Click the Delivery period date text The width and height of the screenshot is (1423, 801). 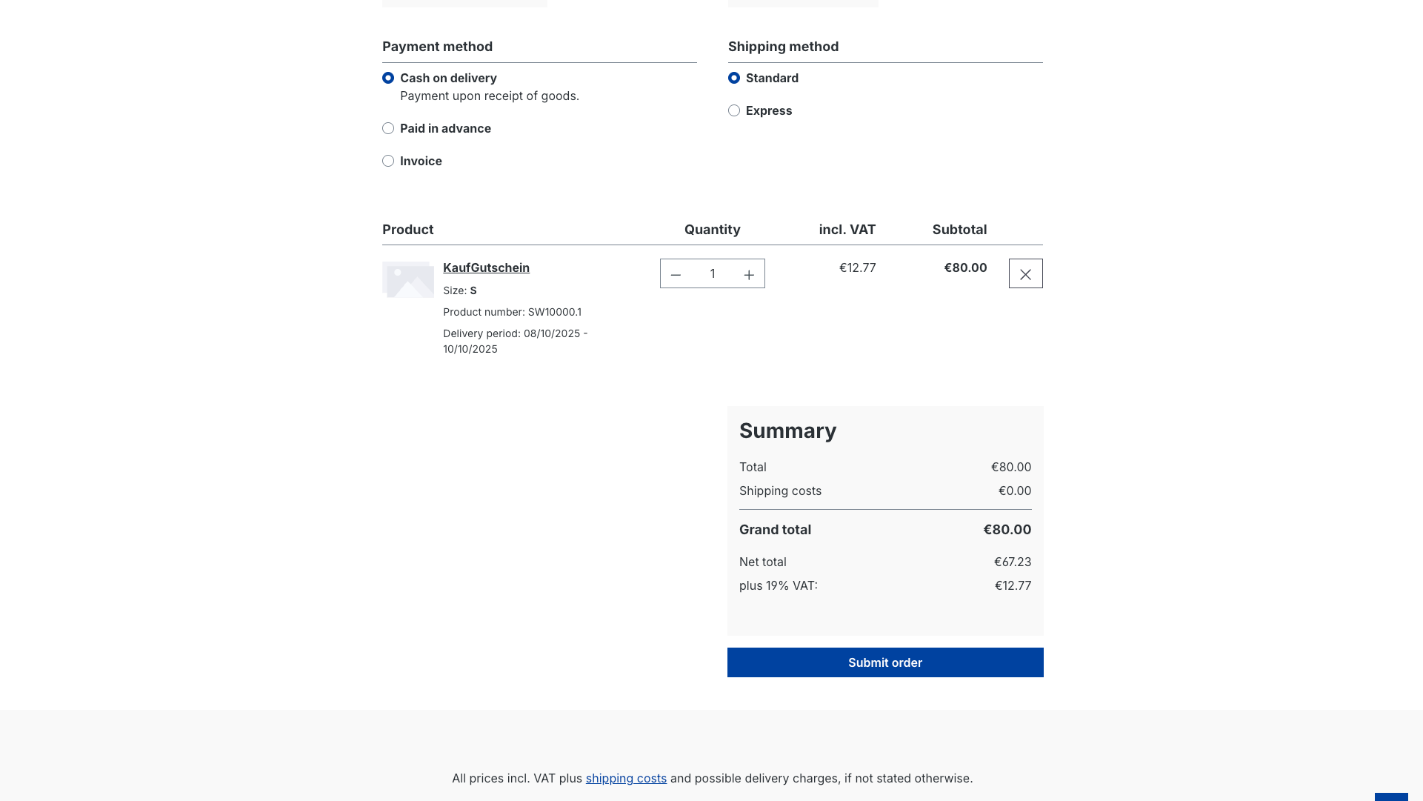point(515,341)
